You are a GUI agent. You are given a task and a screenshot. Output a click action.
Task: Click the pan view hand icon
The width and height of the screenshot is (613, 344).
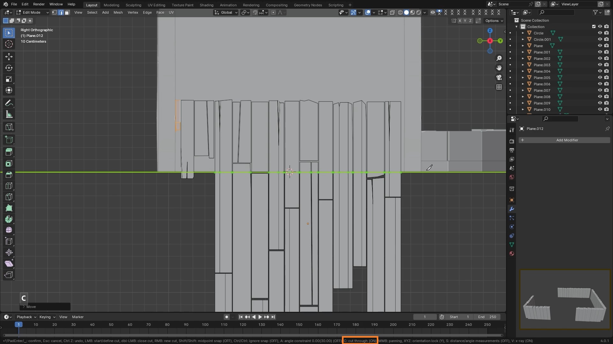[499, 68]
